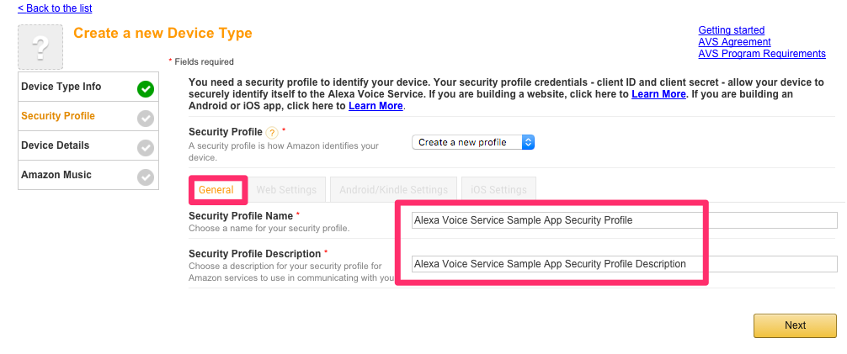The width and height of the screenshot is (847, 354).
Task: Click green checkmark beside Device Type Info
Action: pyautogui.click(x=146, y=89)
